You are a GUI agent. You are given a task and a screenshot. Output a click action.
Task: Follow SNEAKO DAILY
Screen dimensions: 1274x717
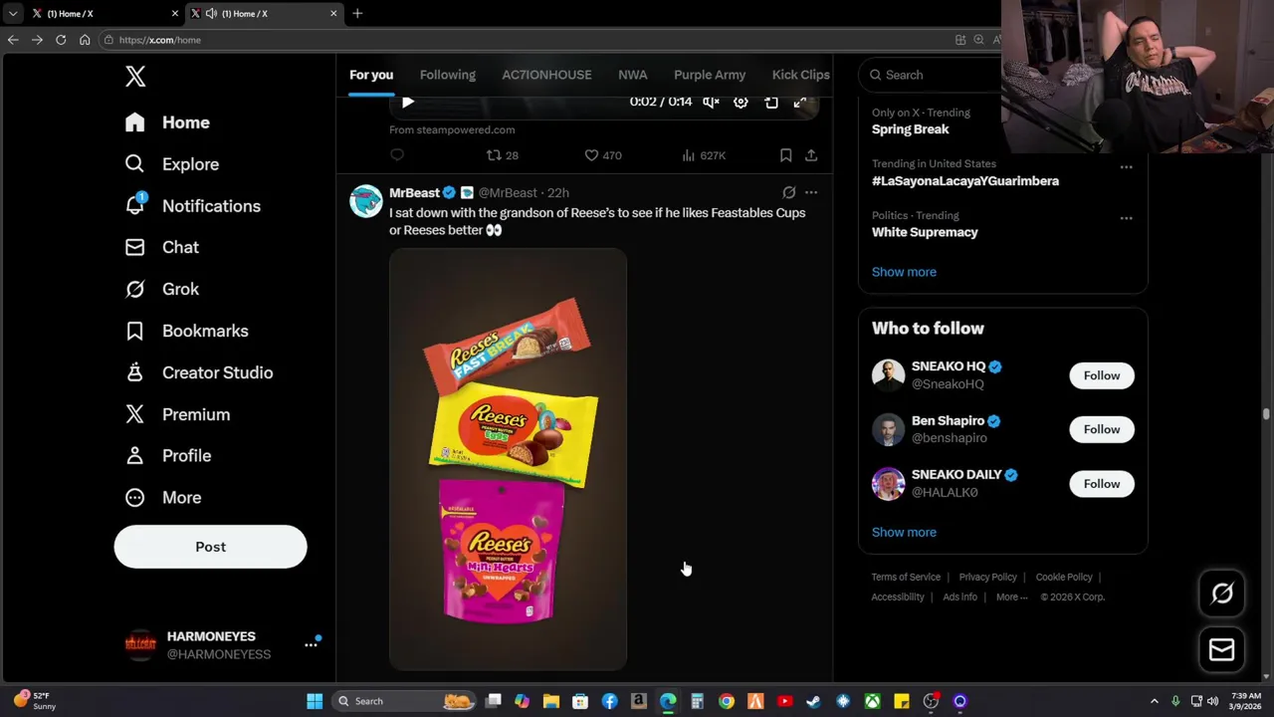(x=1101, y=484)
